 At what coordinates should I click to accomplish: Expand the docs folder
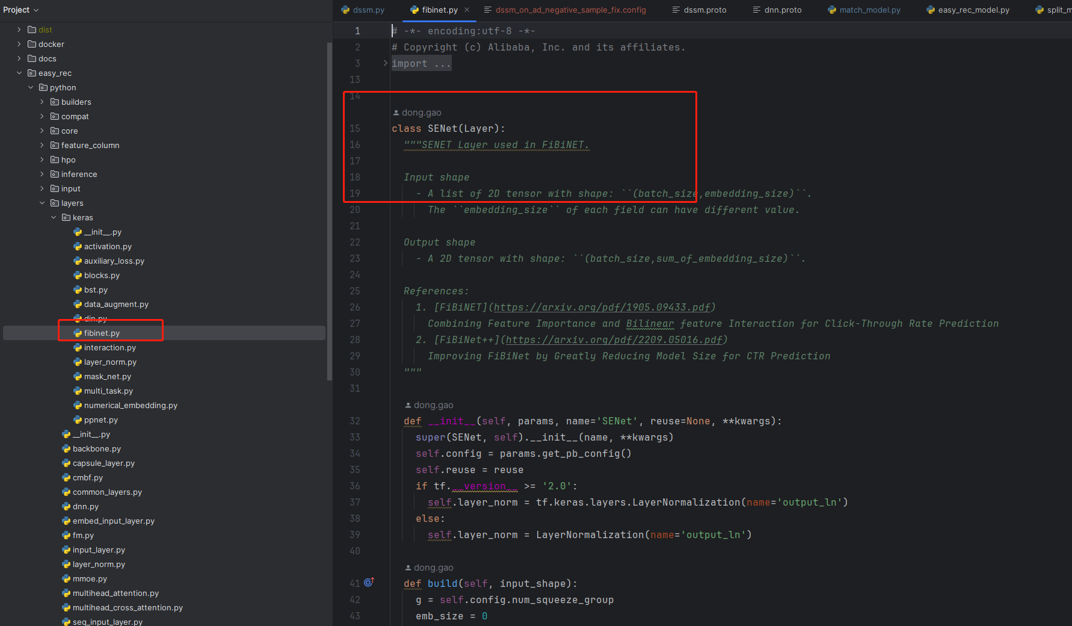[x=19, y=58]
